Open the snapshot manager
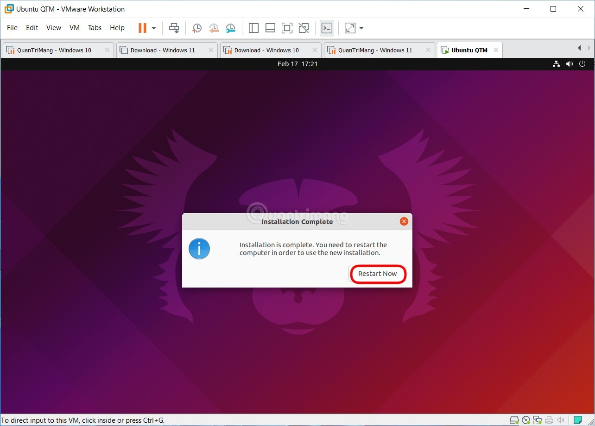Viewport: 595px width, 426px height. point(230,28)
